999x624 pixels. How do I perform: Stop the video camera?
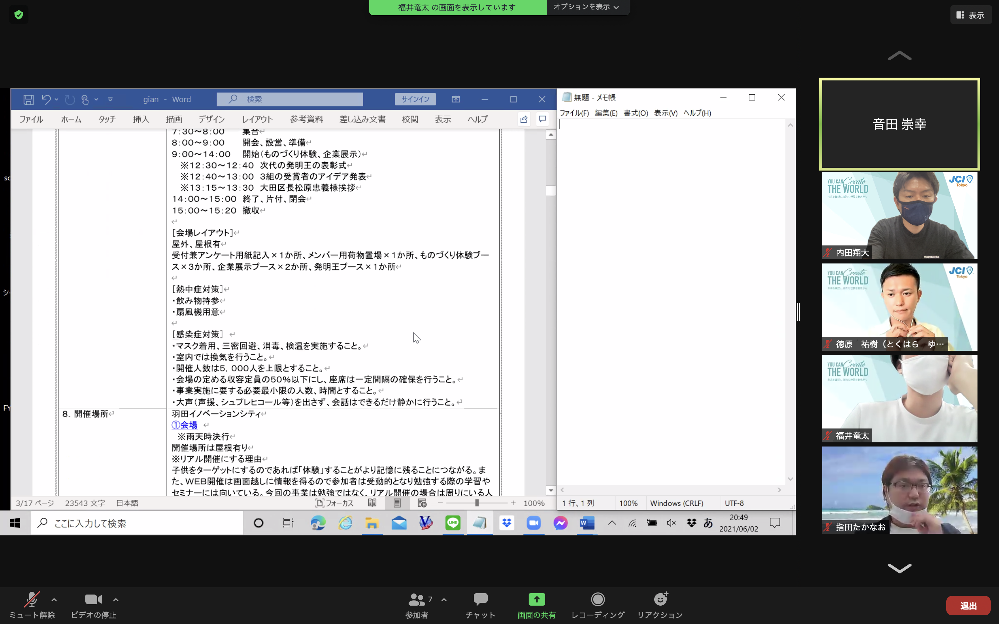[x=93, y=600]
